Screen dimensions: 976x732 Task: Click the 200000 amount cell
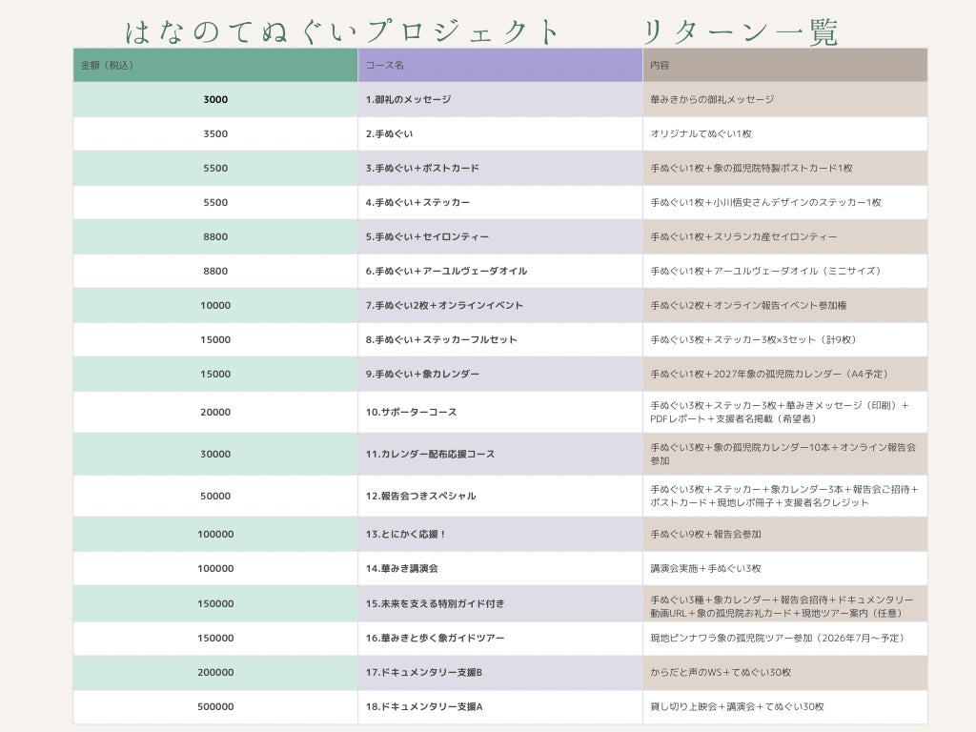coord(215,672)
